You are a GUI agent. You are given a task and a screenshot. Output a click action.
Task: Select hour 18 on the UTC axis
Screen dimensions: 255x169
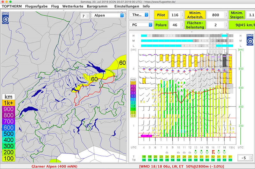point(224,147)
